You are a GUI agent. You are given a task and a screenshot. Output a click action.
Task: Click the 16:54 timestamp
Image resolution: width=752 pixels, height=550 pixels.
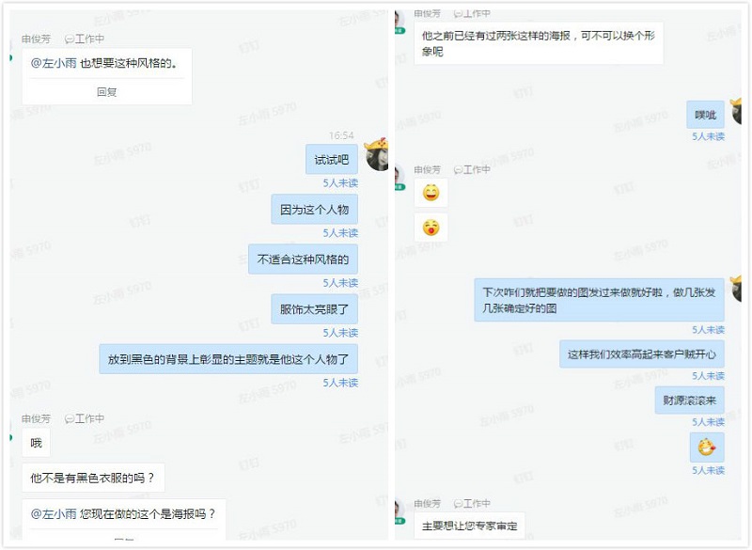coord(341,135)
